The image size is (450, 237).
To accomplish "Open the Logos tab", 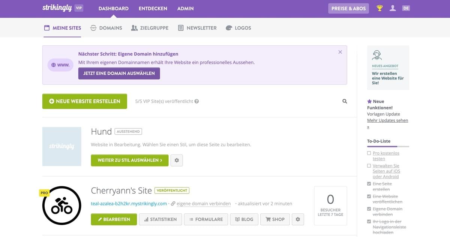I will pyautogui.click(x=238, y=28).
